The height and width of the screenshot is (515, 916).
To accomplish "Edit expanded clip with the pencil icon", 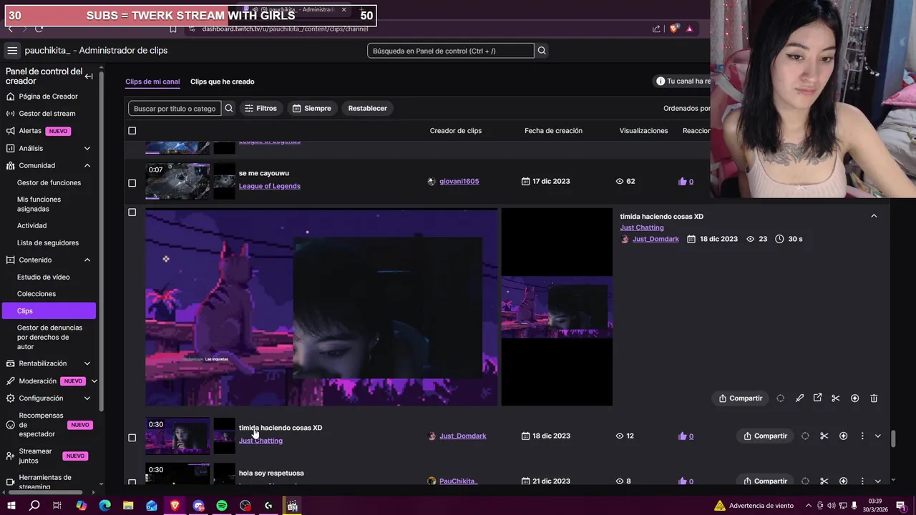I will click(x=799, y=398).
